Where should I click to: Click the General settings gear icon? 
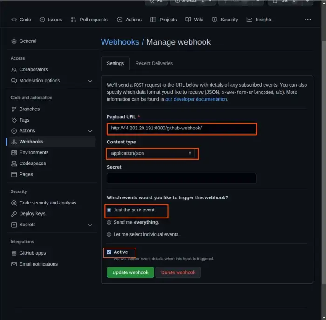pos(14,41)
